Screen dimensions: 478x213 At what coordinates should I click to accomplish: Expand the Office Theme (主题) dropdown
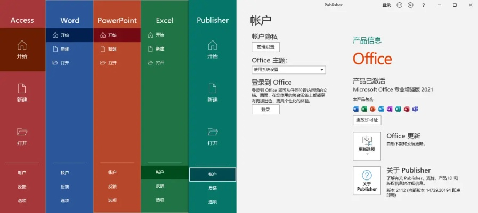[x=288, y=70]
